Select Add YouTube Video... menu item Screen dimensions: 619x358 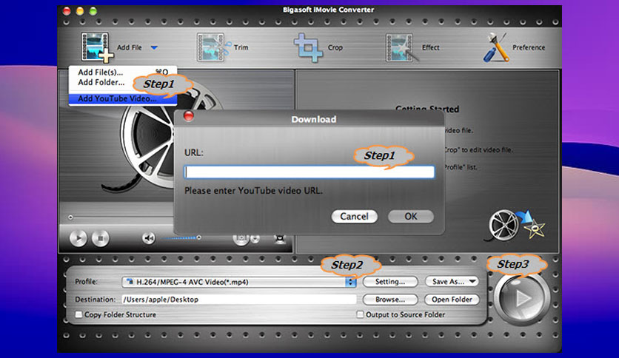point(123,98)
